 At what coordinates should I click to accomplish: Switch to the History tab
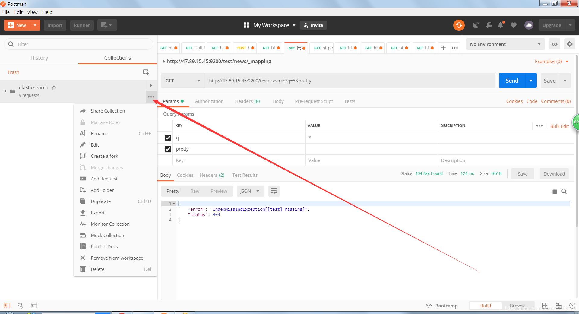click(x=39, y=58)
